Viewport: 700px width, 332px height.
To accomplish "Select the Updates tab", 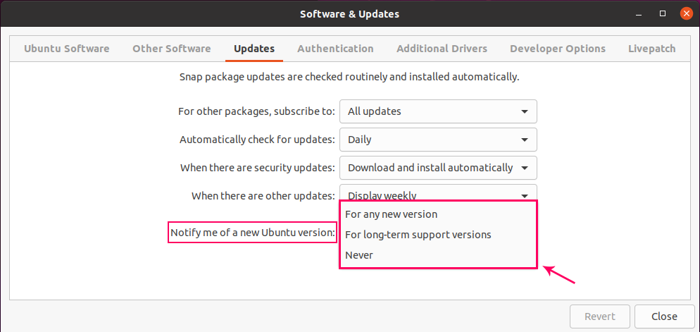I will [254, 49].
